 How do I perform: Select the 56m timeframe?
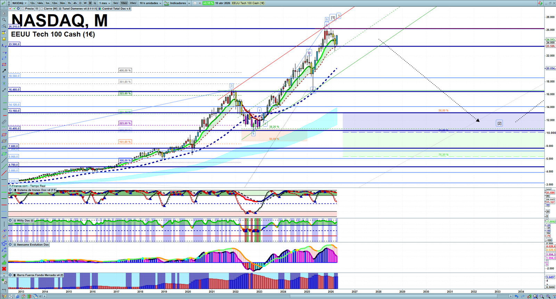point(63,3)
